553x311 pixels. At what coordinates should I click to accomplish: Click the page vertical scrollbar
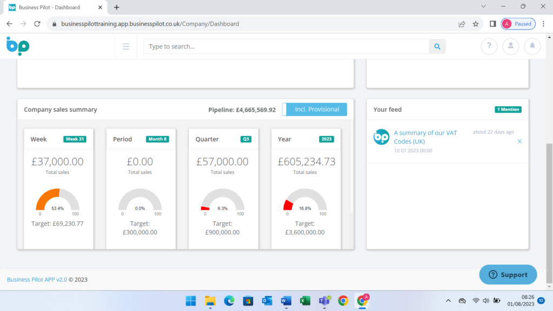coord(549,213)
